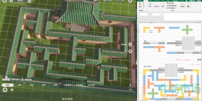Click the Format Painter brush icon
The width and height of the screenshot is (202, 101).
(x=143, y=8)
